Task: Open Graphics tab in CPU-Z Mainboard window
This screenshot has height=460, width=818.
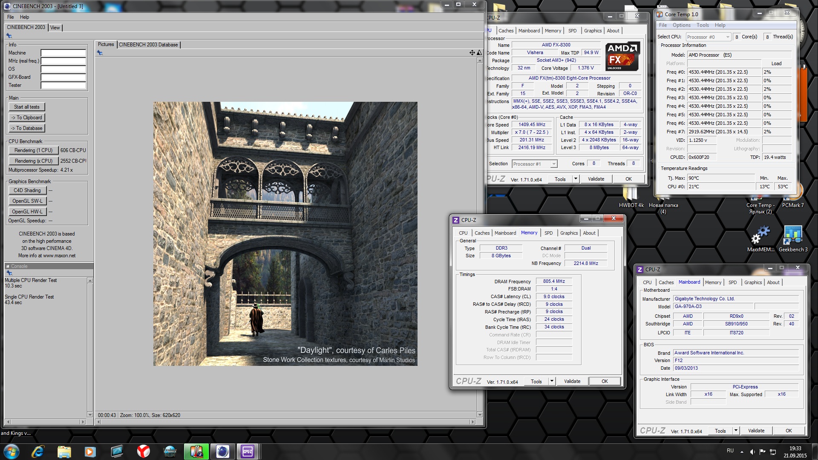Action: pos(753,282)
